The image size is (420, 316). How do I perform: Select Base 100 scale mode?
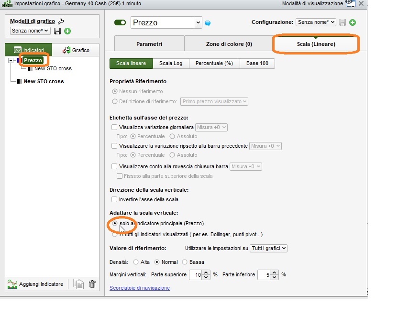click(257, 64)
